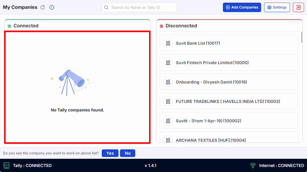Image resolution: width=307 pixels, height=172 pixels.
Task: Click the Tally server status icon
Action: 6,166
